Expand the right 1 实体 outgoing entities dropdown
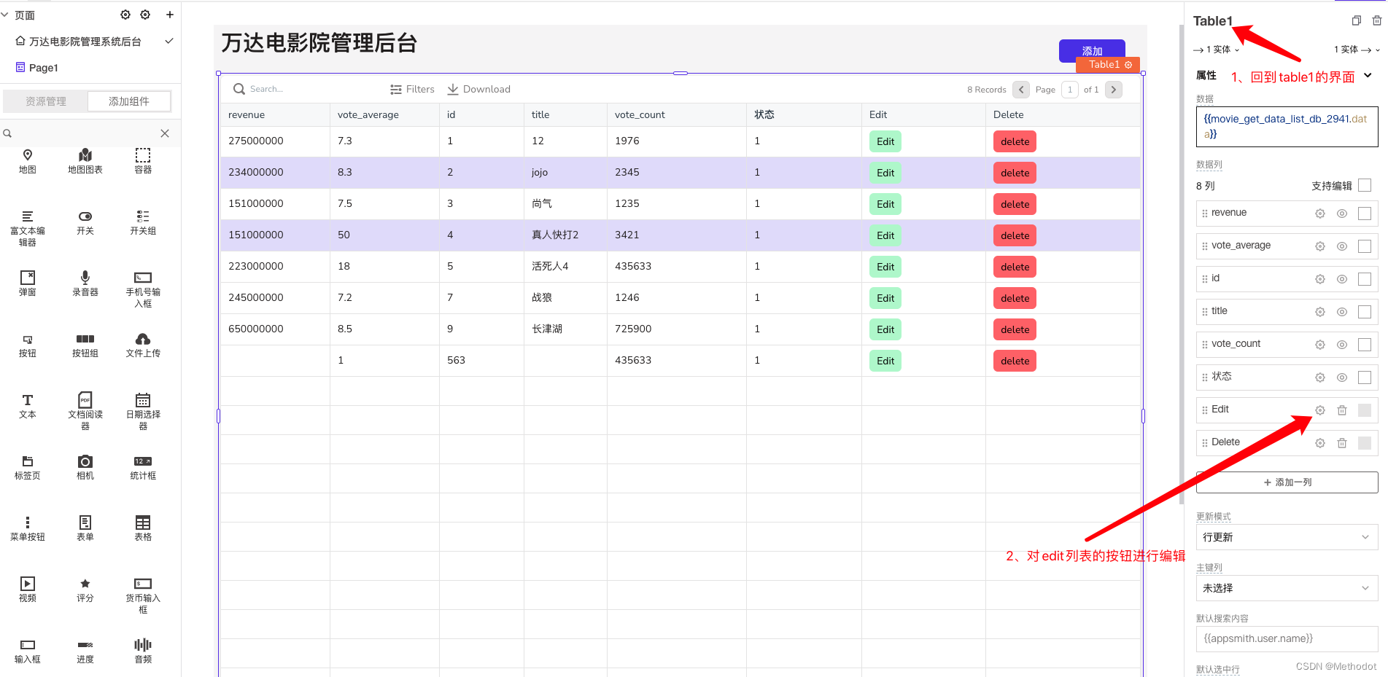1388x677 pixels. pos(1357,50)
